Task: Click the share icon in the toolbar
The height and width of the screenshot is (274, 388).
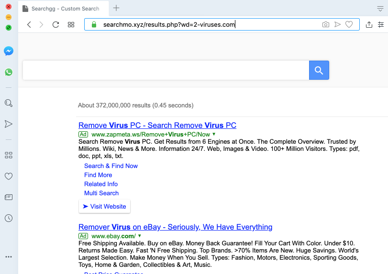Action: (369, 24)
